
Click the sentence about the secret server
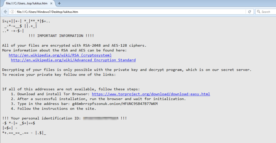pyautogui.click(x=127, y=70)
